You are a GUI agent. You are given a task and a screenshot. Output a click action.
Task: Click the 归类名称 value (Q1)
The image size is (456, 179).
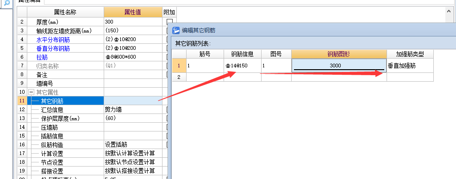coord(133,66)
